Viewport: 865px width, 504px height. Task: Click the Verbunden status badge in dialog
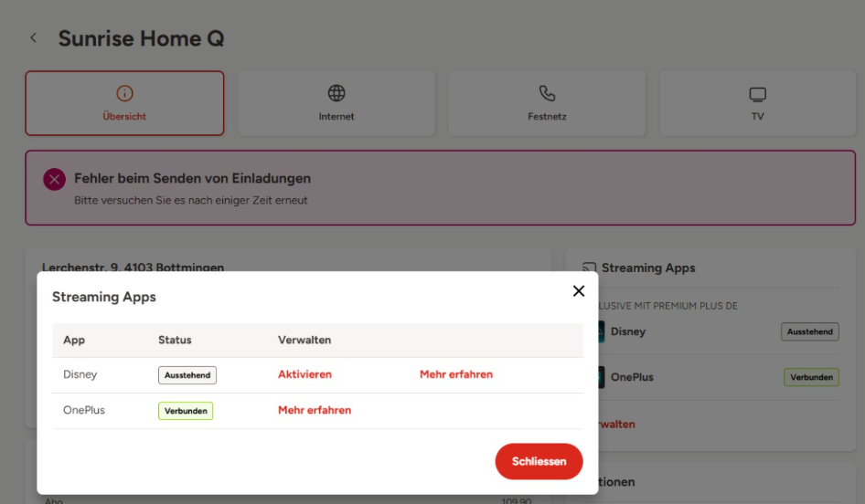coord(186,411)
